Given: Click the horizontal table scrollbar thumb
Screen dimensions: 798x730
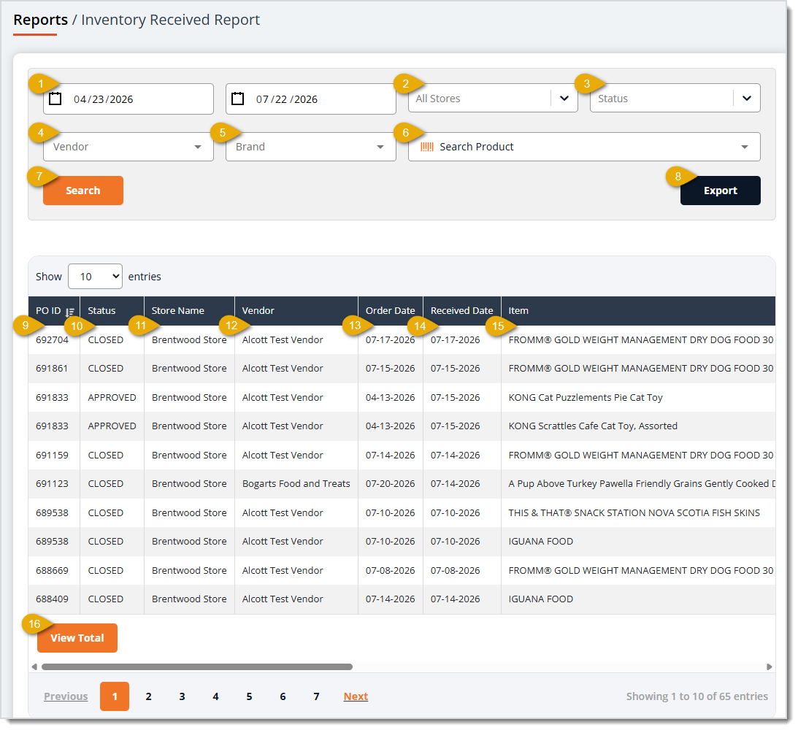Looking at the screenshot, I should 197,667.
